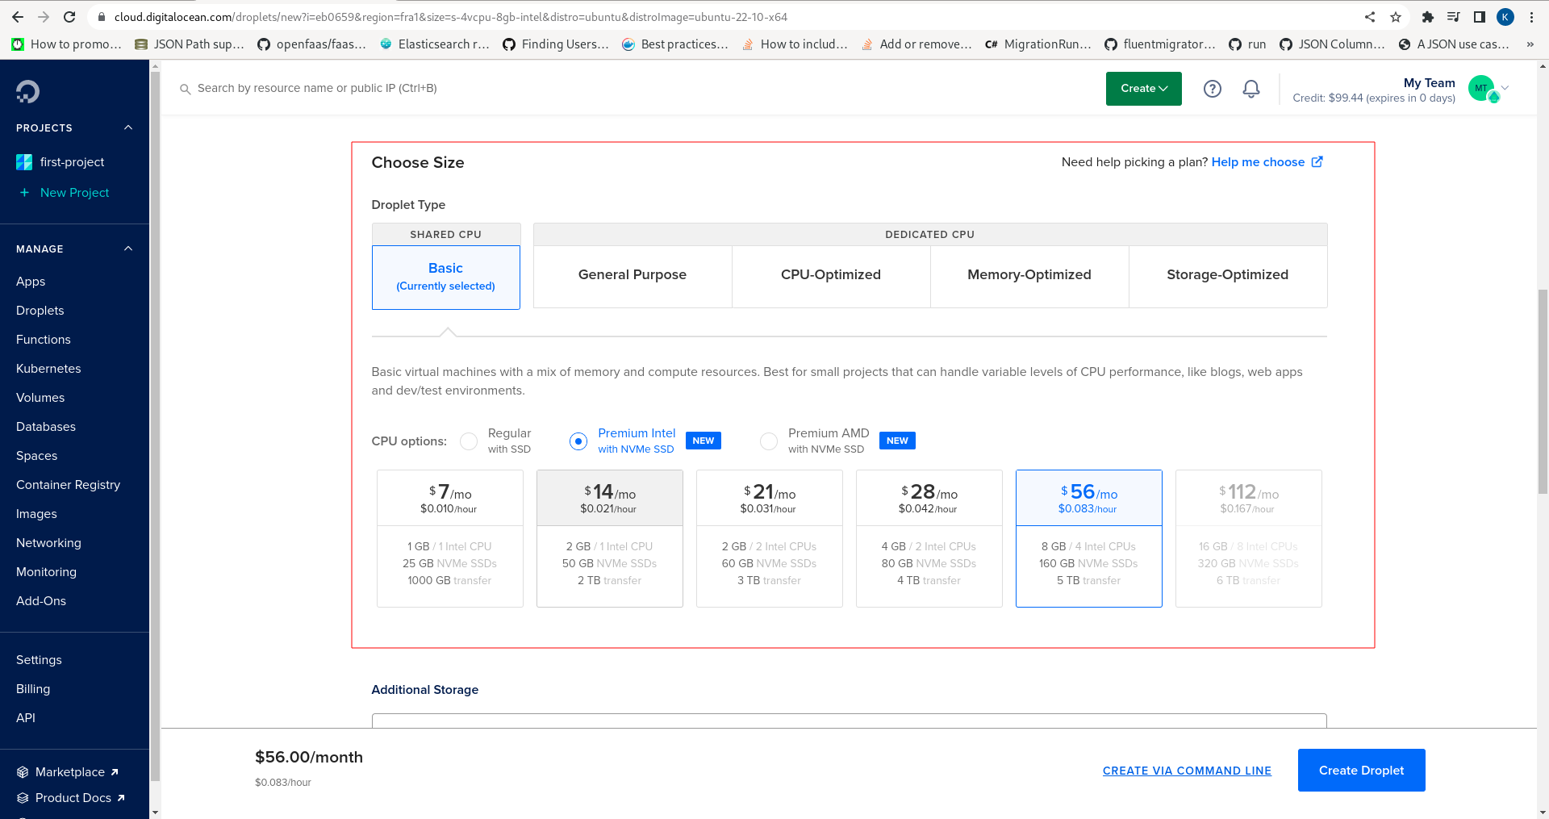Choose the $28/mo droplet plan

929,538
